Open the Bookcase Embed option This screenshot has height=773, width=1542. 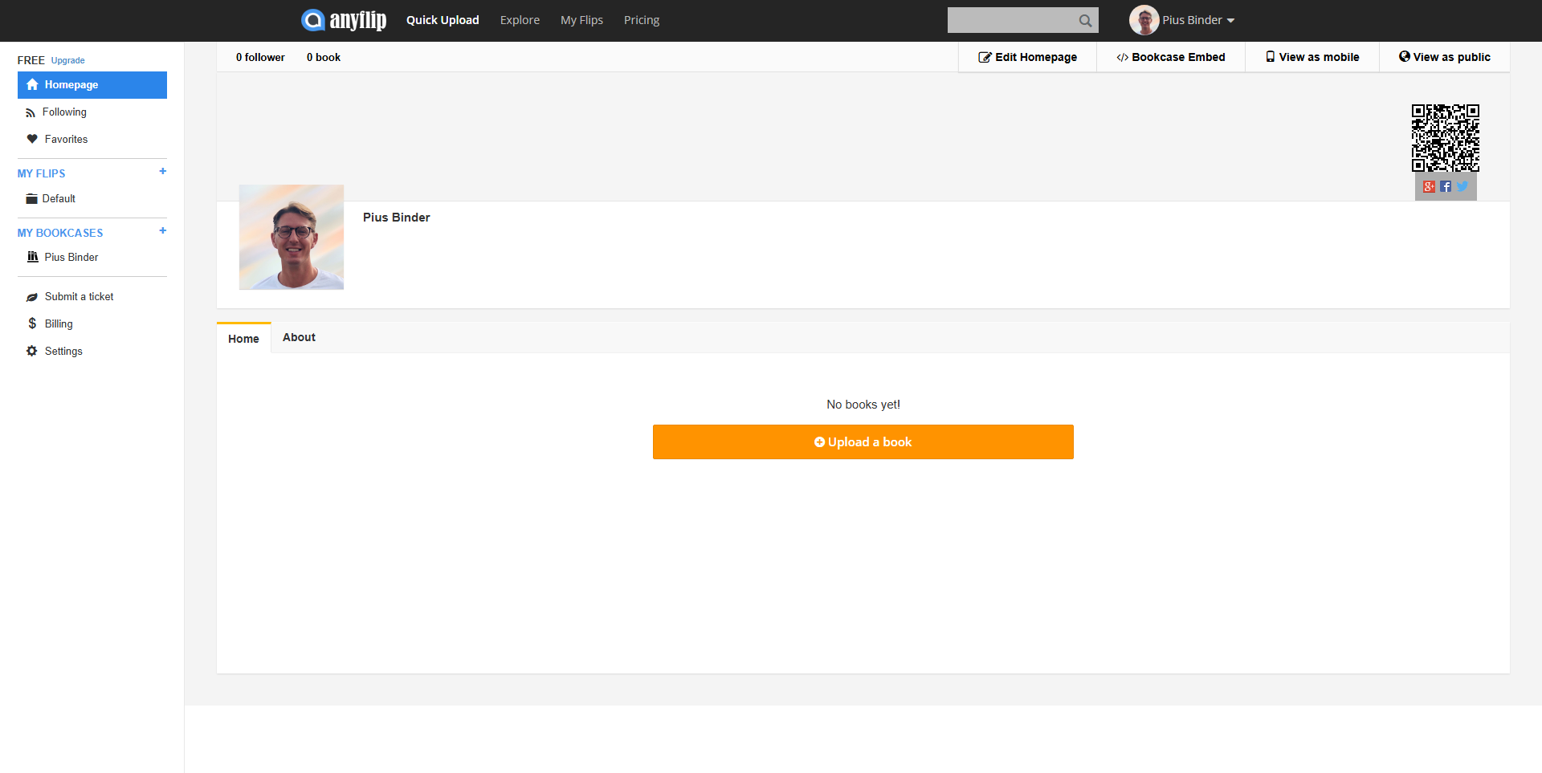click(x=1170, y=57)
